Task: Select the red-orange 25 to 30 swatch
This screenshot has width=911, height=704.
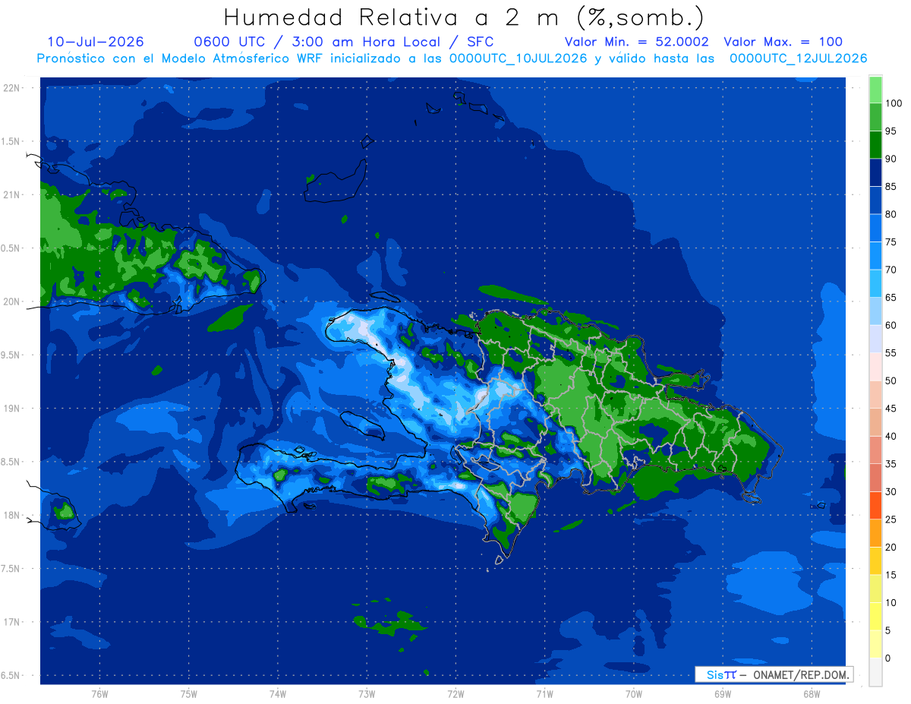Action: [x=875, y=505]
